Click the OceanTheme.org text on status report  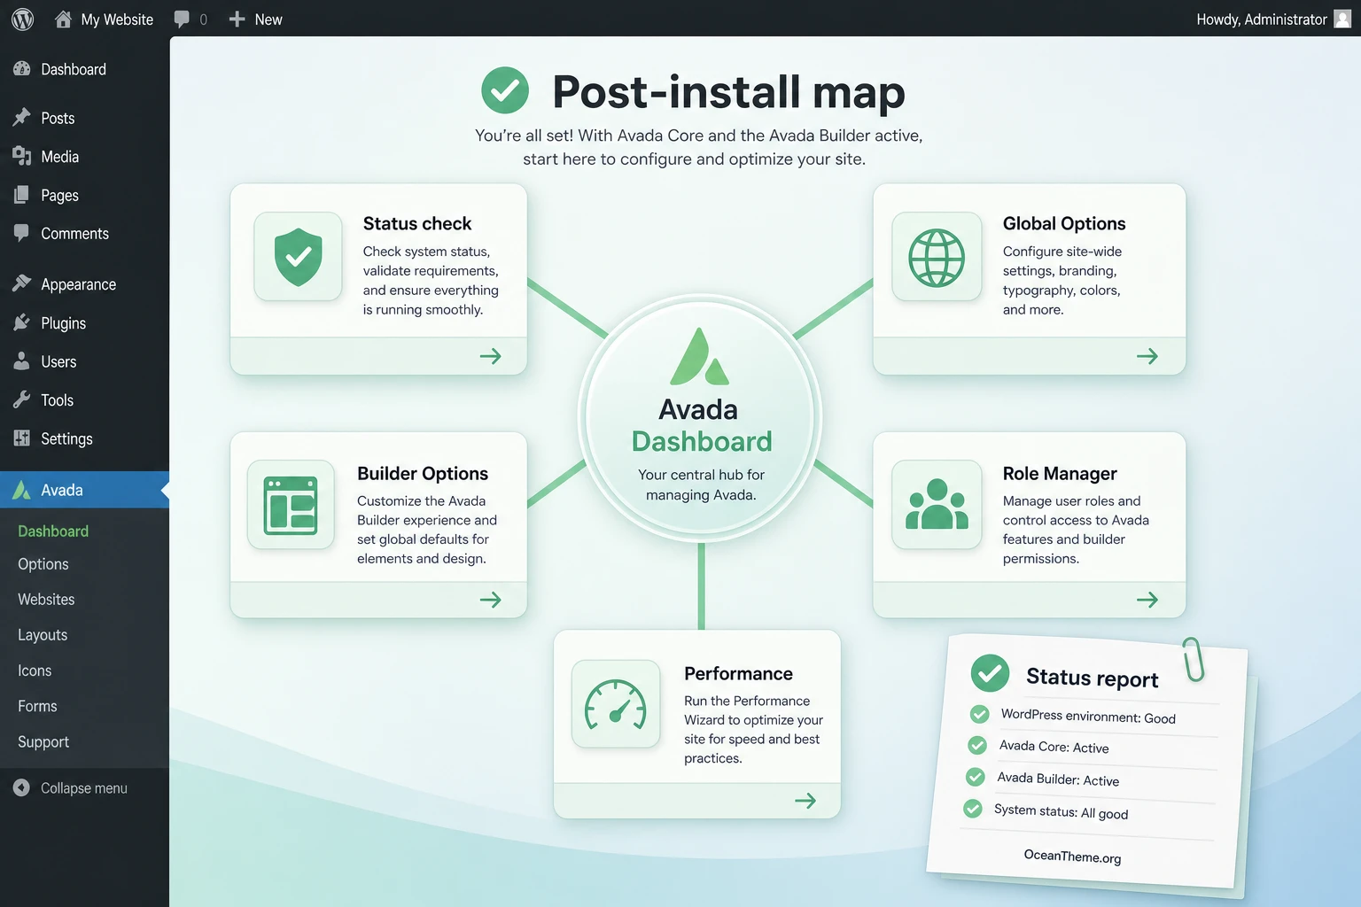coord(1072,857)
